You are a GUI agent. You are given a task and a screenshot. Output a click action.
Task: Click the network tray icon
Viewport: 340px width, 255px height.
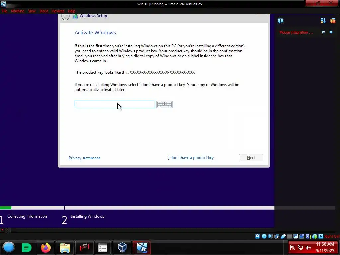300,248
